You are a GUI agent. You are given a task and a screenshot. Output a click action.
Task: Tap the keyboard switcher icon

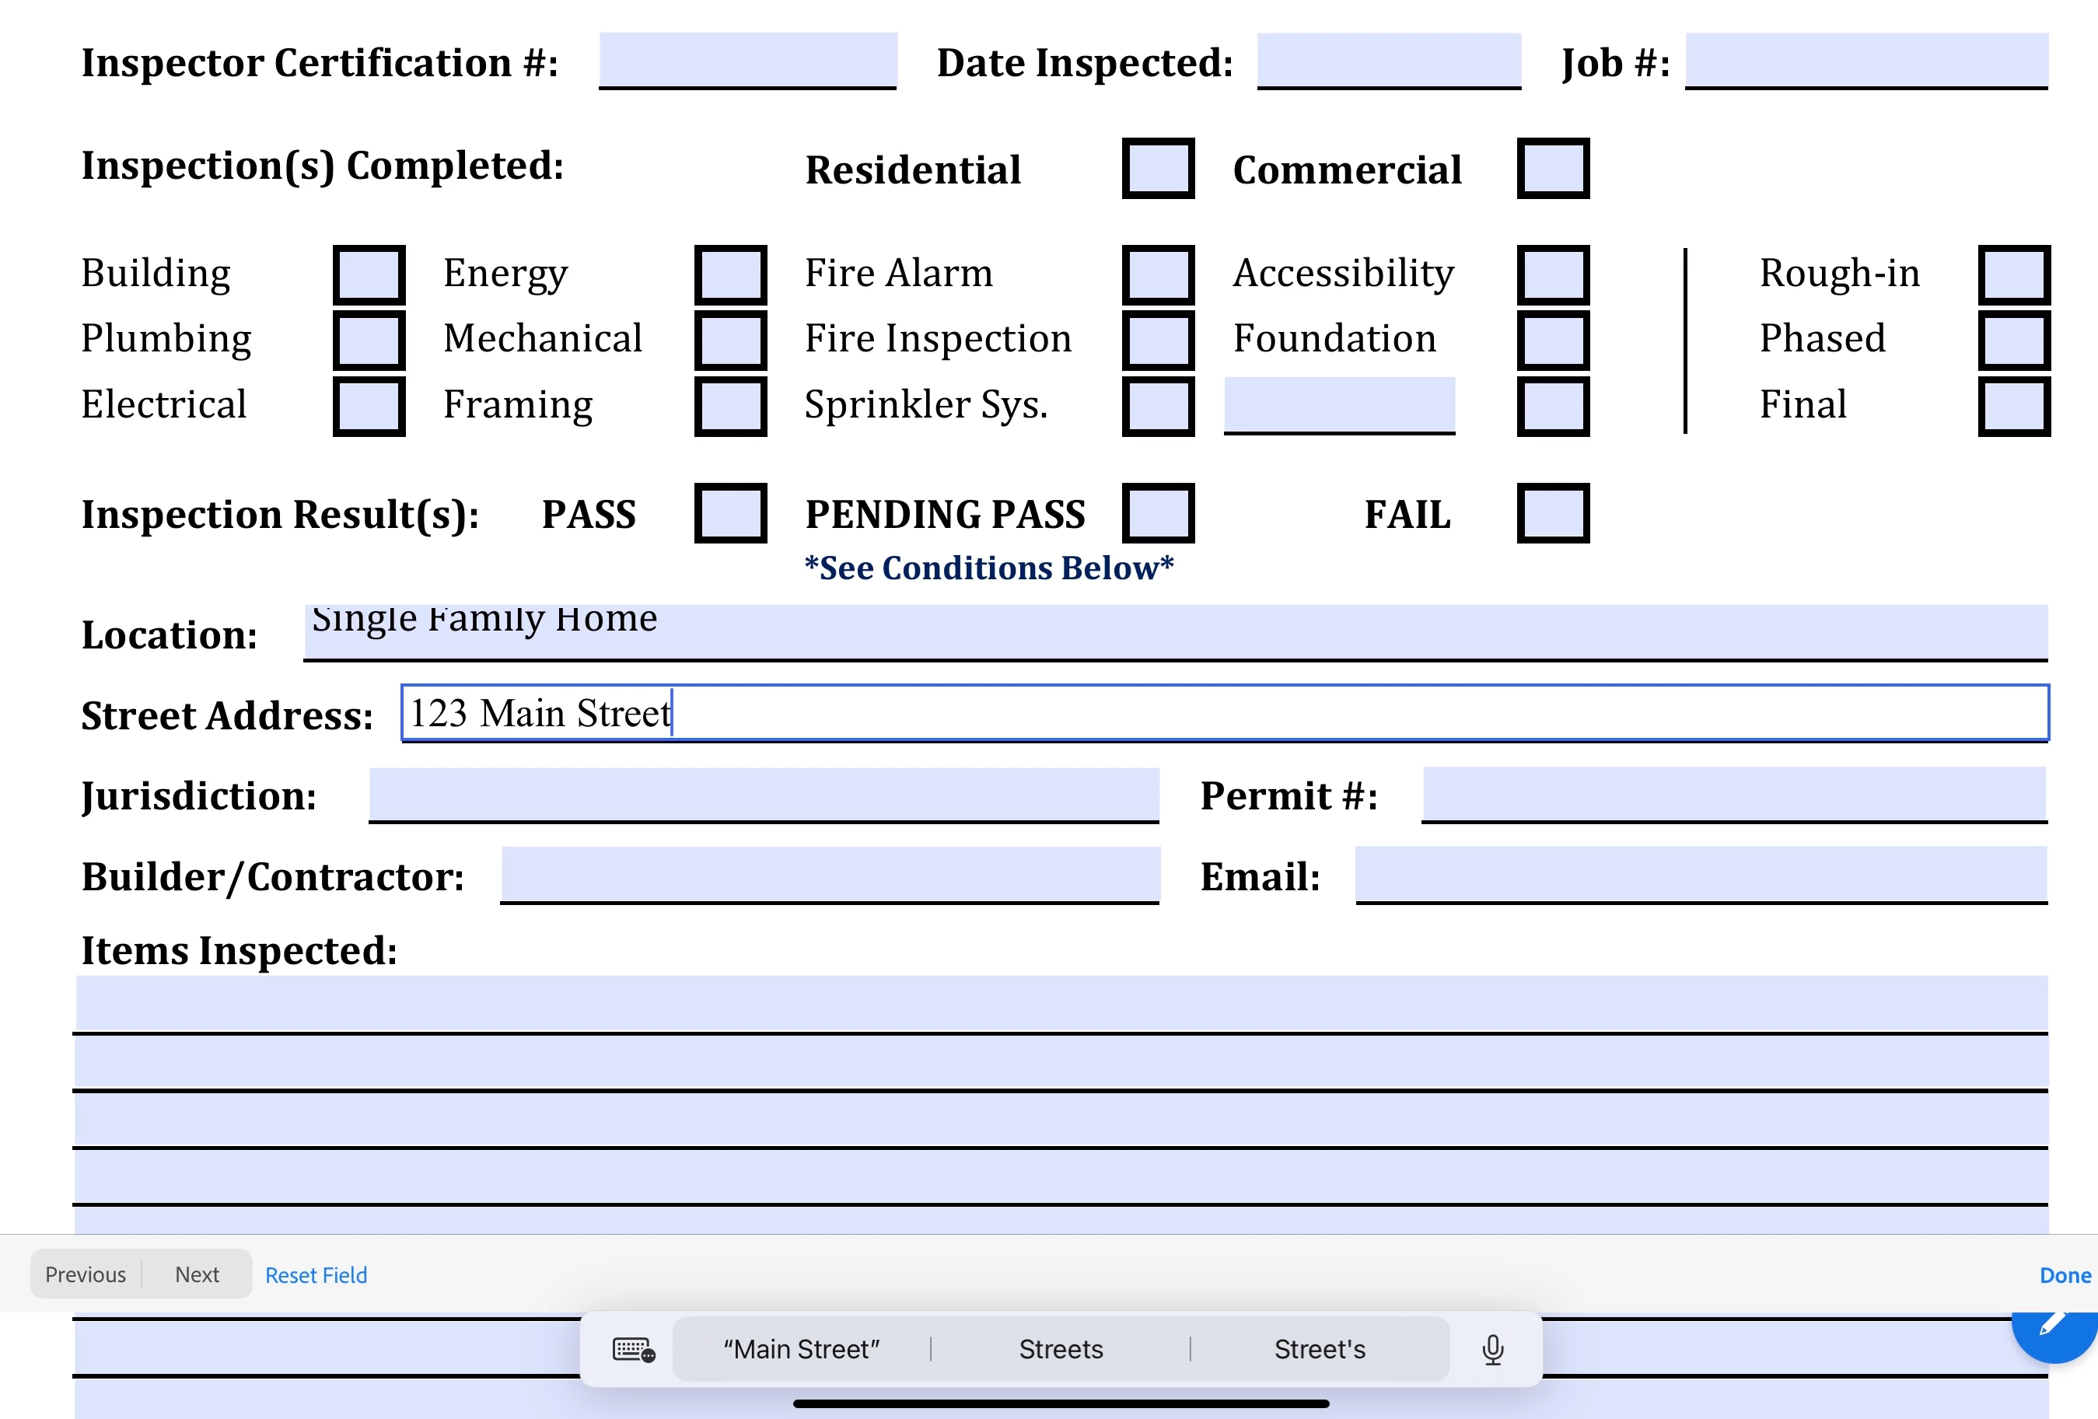633,1350
